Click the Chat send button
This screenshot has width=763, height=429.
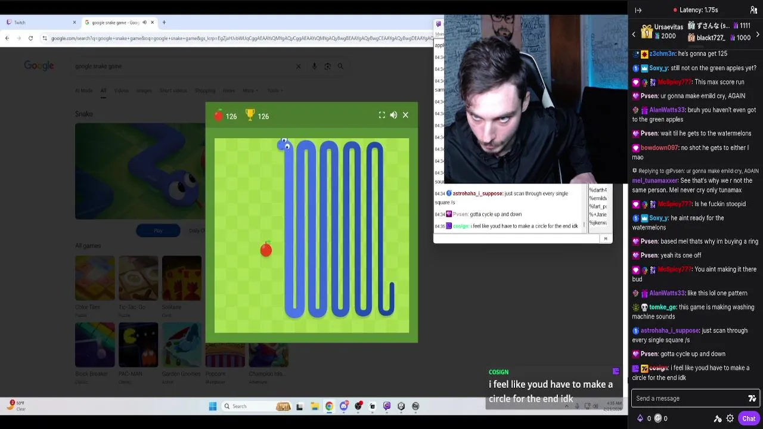point(749,418)
